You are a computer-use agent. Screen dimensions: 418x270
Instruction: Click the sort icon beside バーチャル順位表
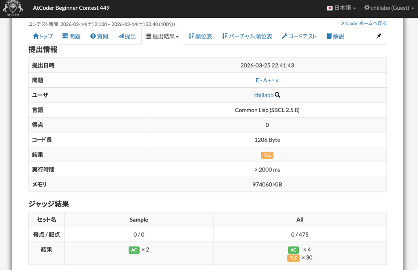[x=225, y=36]
